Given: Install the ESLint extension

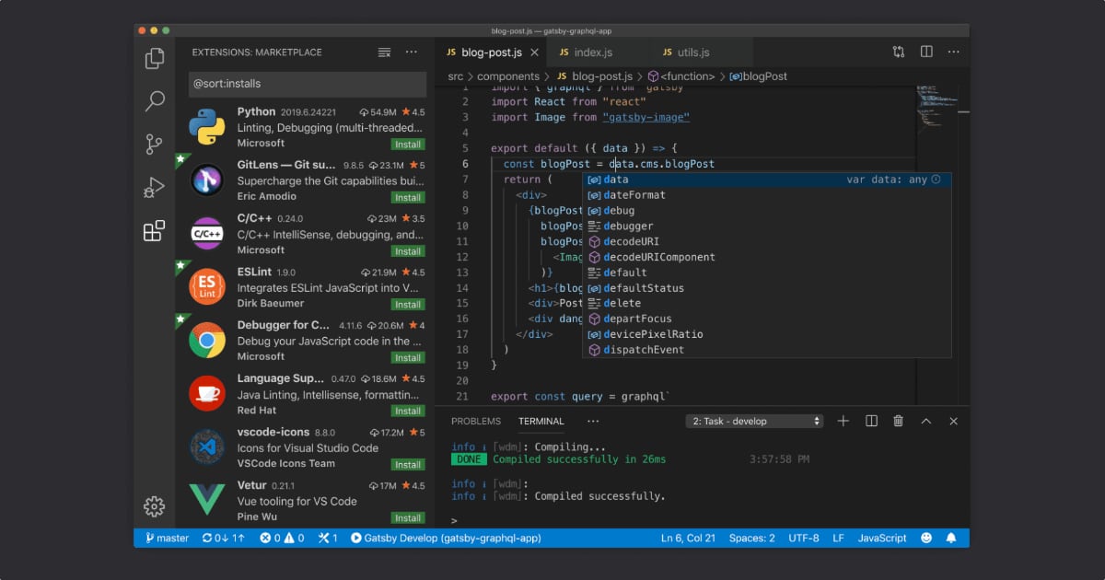Looking at the screenshot, I should point(408,304).
